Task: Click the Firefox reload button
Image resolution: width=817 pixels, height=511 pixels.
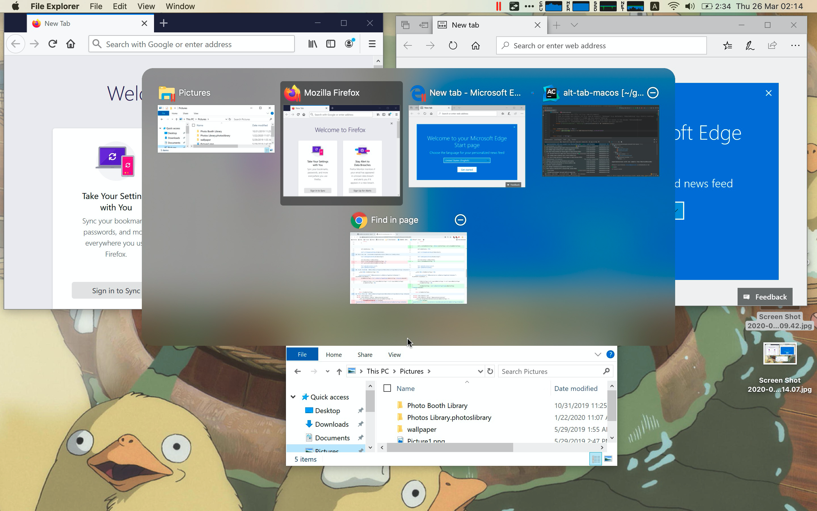Action: [x=52, y=44]
